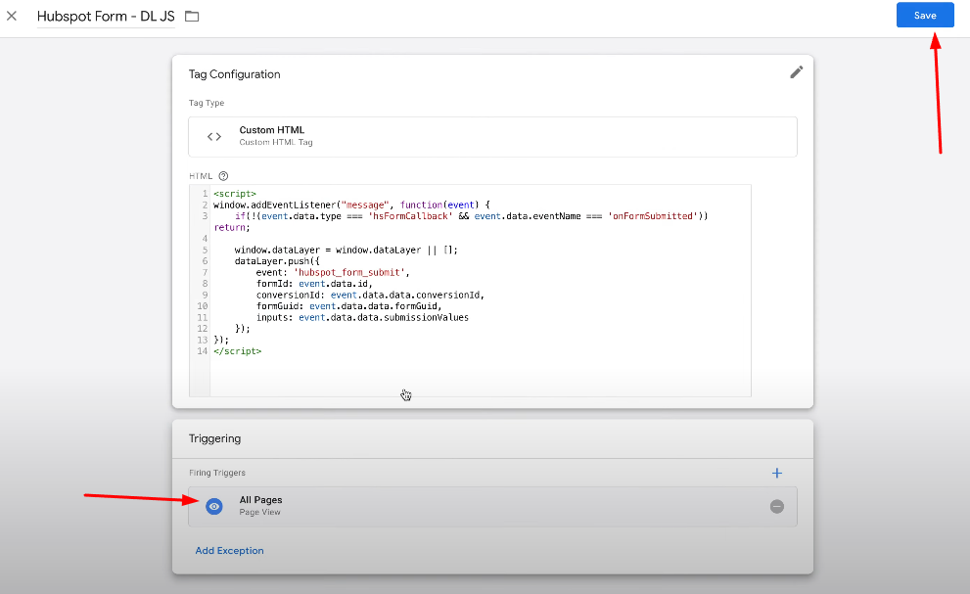Click the Add Exception link
This screenshot has width=970, height=594.
(229, 551)
